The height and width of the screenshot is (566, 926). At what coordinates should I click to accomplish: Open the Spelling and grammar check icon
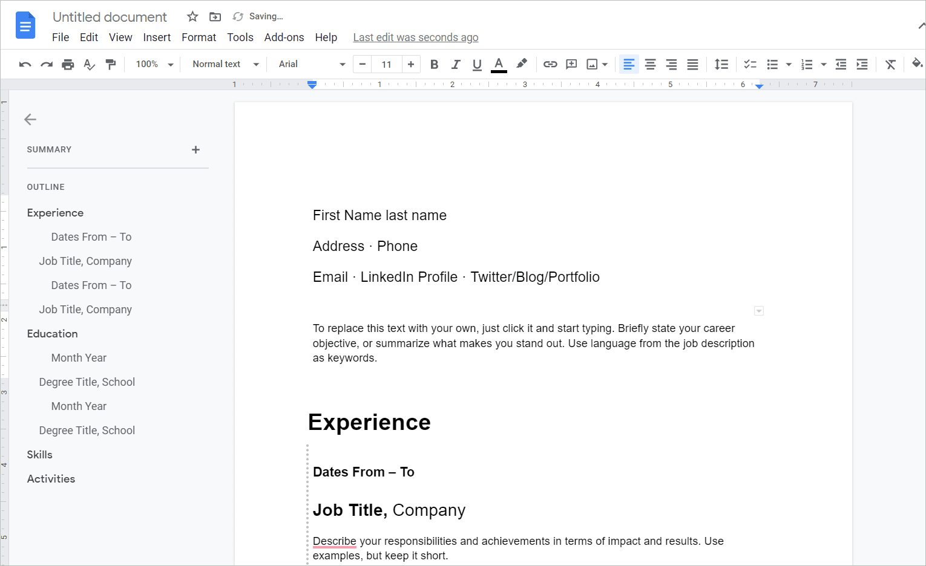tap(90, 63)
